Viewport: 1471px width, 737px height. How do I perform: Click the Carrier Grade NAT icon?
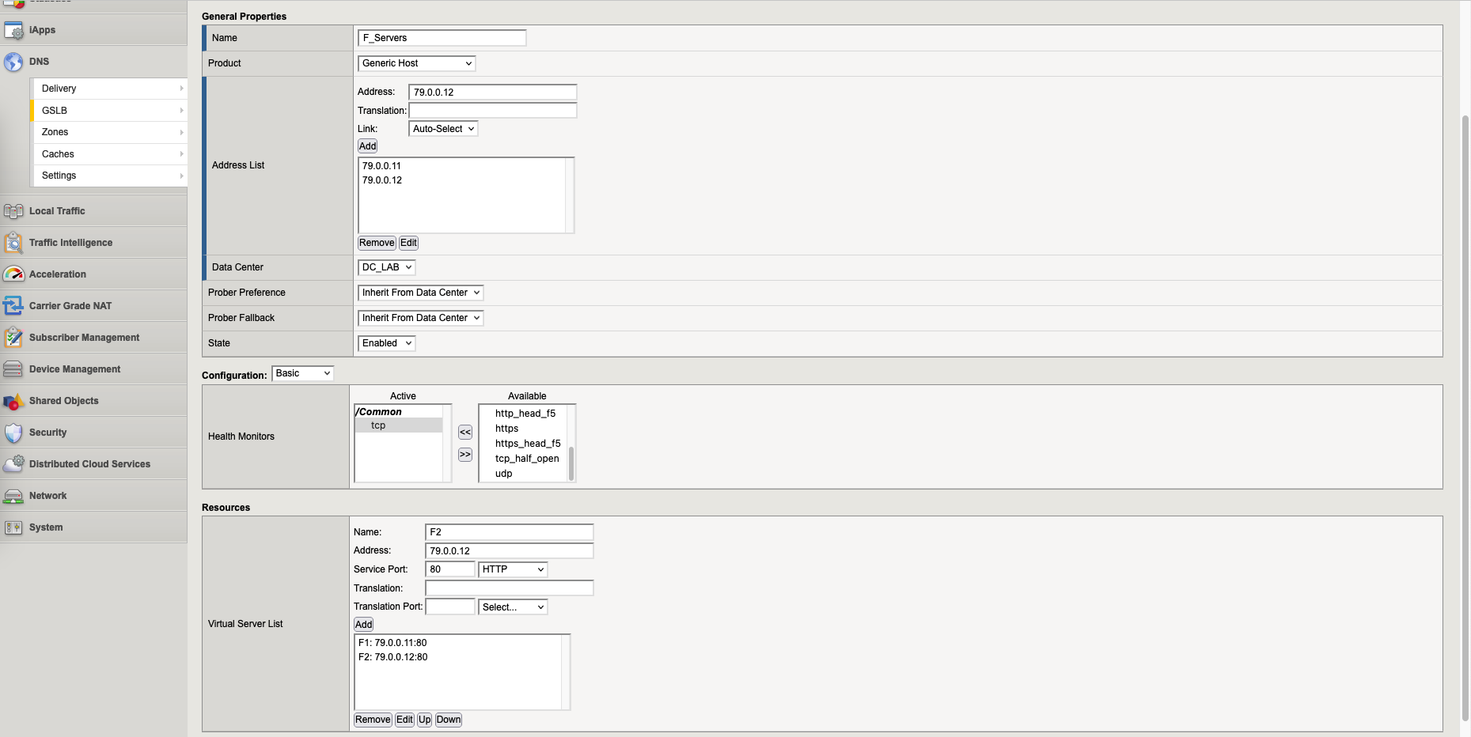pos(13,306)
